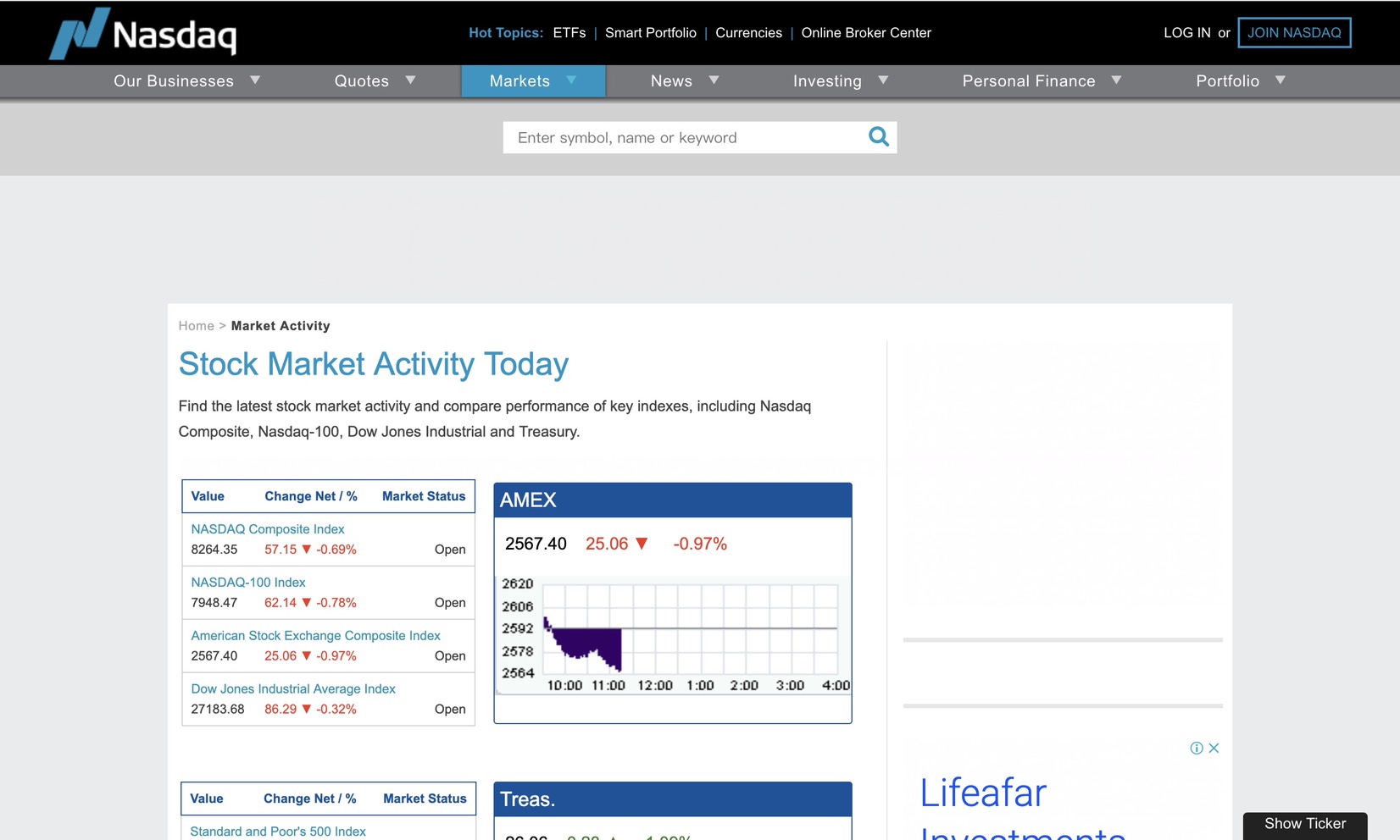The width and height of the screenshot is (1400, 840).
Task: Expand the Investing dropdown arrow
Action: 884,80
